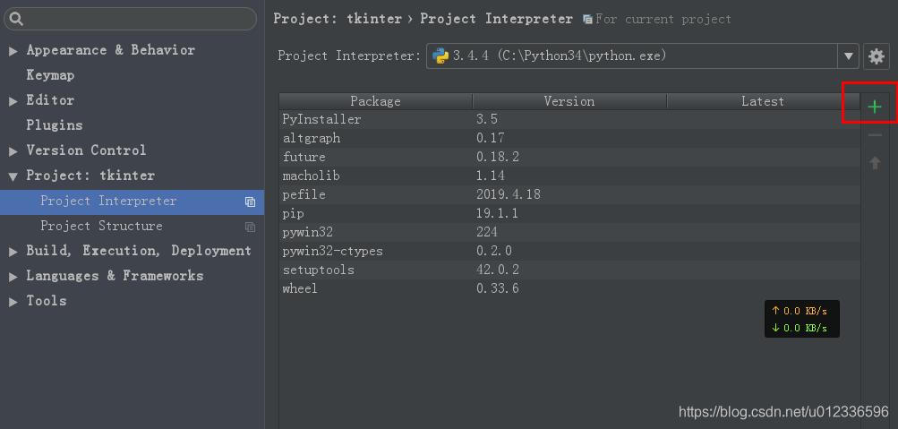Click the copy icon beside Project Interpreter

pos(251,202)
